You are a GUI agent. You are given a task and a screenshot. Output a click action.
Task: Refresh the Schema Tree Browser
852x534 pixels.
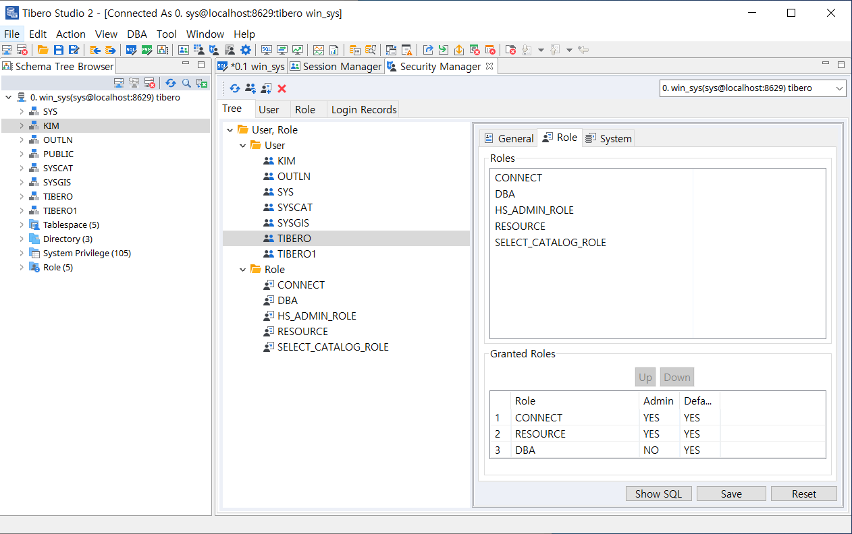point(171,83)
